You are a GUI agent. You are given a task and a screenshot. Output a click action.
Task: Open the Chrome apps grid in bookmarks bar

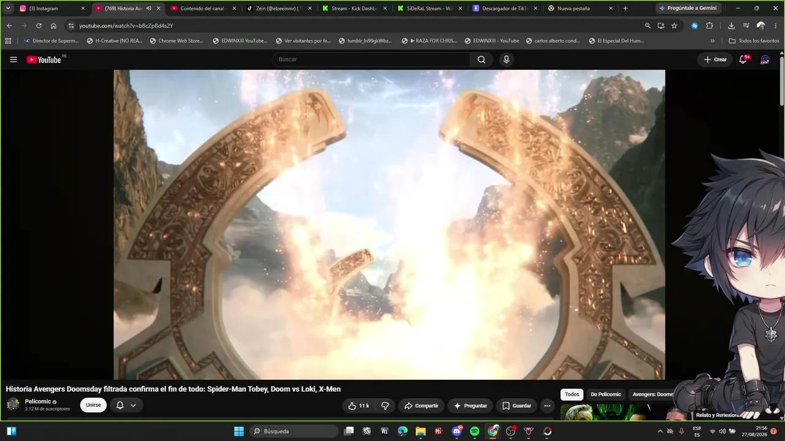click(x=8, y=41)
